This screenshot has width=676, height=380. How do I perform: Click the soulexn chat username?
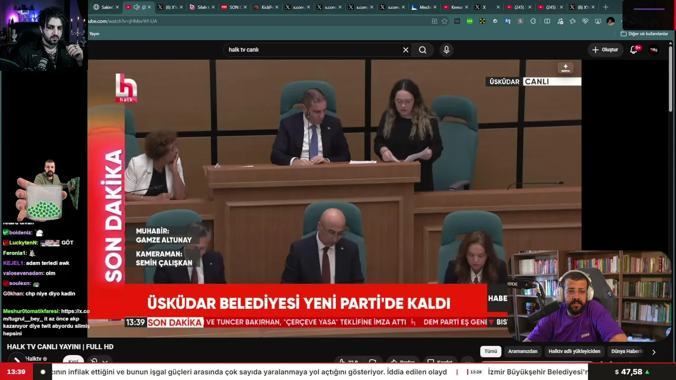click(x=20, y=283)
